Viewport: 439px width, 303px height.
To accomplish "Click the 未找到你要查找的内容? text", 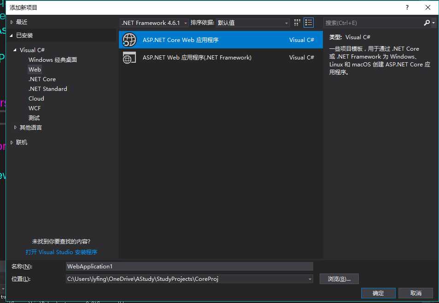I will (x=61, y=241).
